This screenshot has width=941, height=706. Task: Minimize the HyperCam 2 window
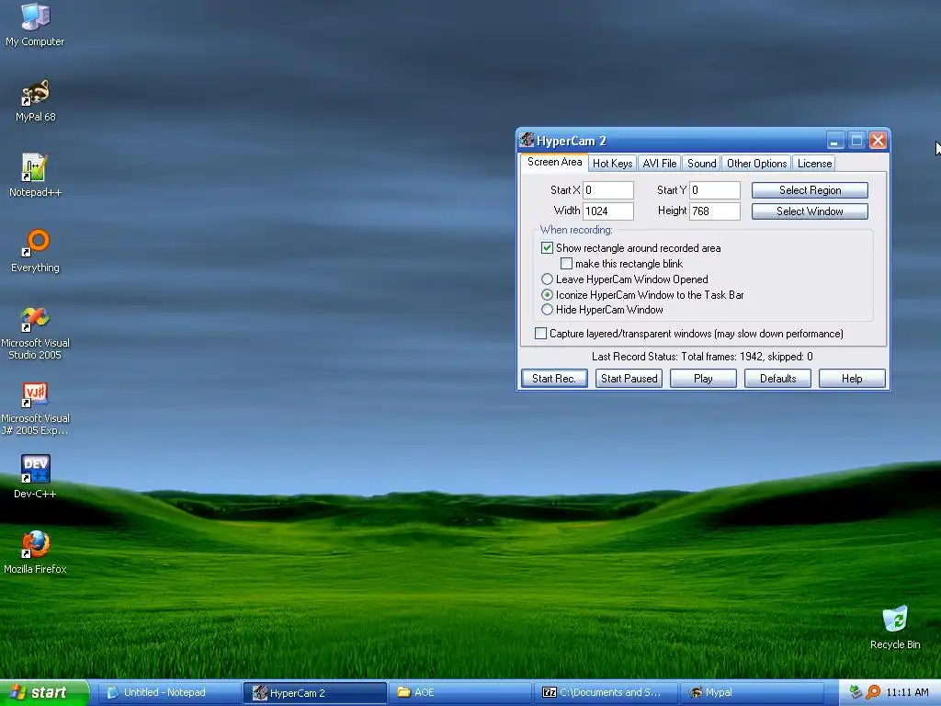tap(834, 141)
